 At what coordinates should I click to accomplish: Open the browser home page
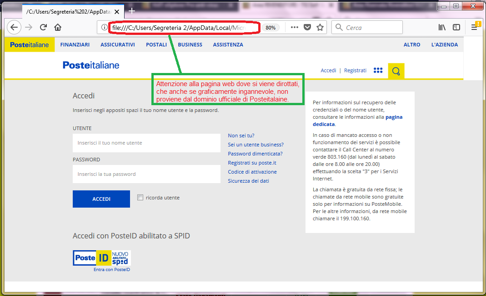coord(58,28)
